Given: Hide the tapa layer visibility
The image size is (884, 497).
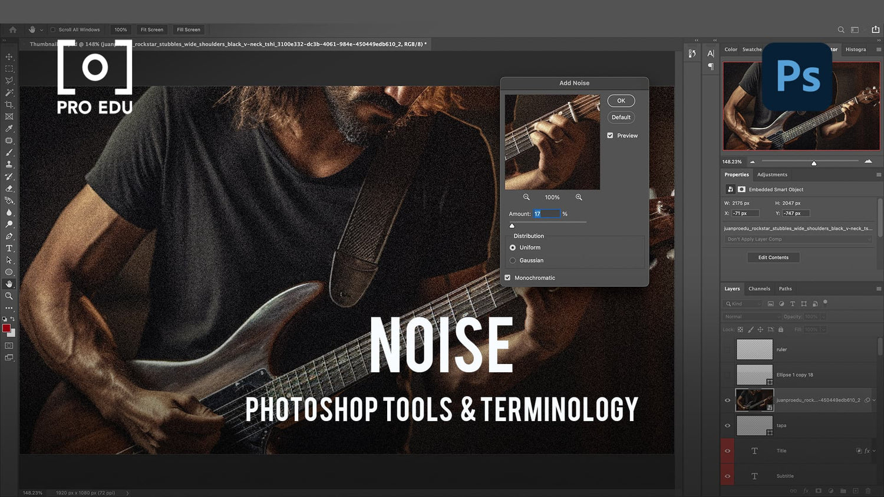Looking at the screenshot, I should tap(727, 425).
